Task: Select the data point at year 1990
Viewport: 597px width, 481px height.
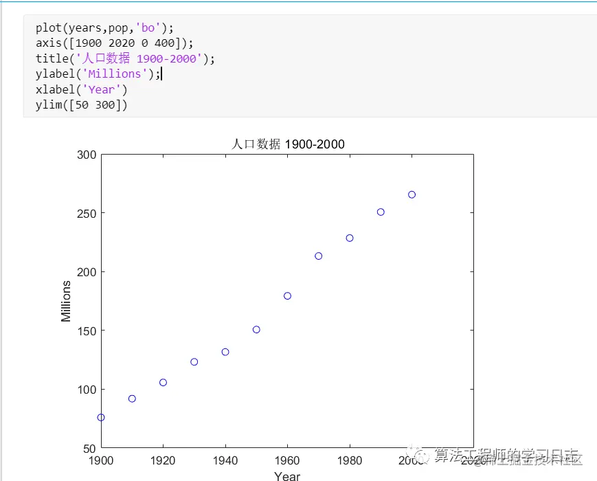Action: [381, 212]
